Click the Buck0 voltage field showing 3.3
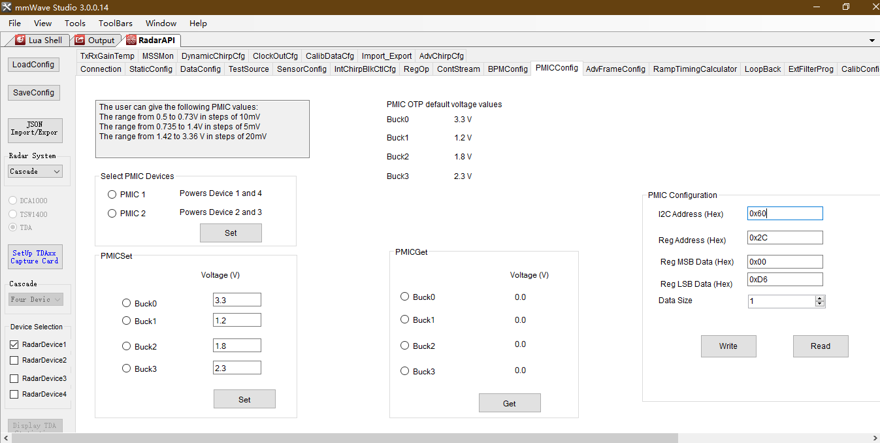The image size is (880, 443). (x=237, y=299)
